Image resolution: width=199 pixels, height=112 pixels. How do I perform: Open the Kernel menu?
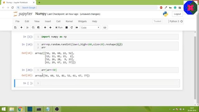[x=69, y=21]
